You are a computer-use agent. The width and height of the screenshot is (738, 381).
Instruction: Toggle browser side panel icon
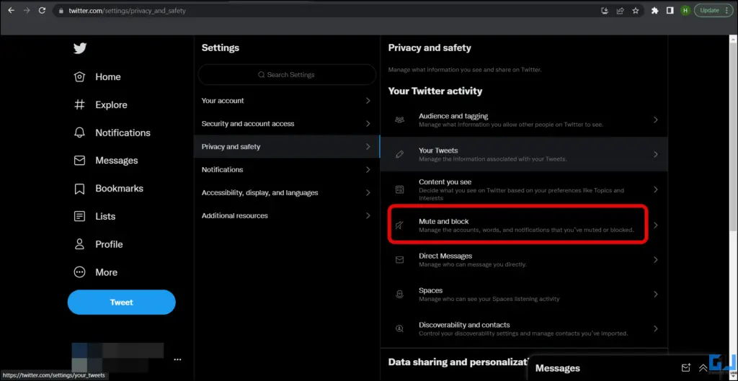tap(670, 10)
